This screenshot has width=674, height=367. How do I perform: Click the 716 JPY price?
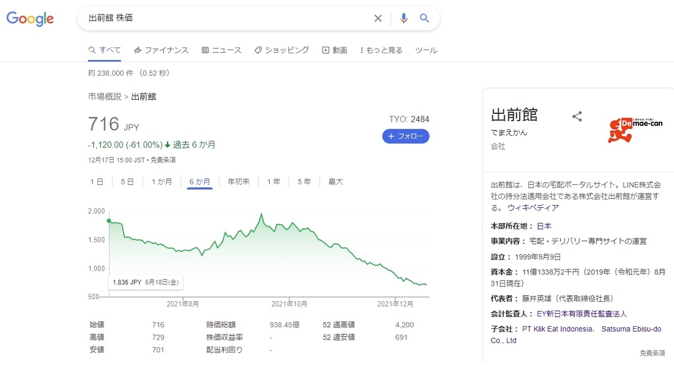(x=114, y=124)
